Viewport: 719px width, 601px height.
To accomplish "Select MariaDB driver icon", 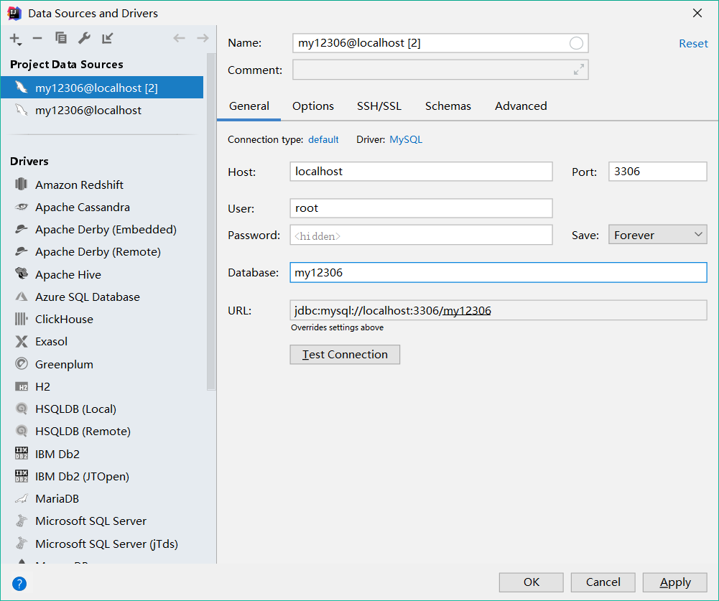I will 21,498.
